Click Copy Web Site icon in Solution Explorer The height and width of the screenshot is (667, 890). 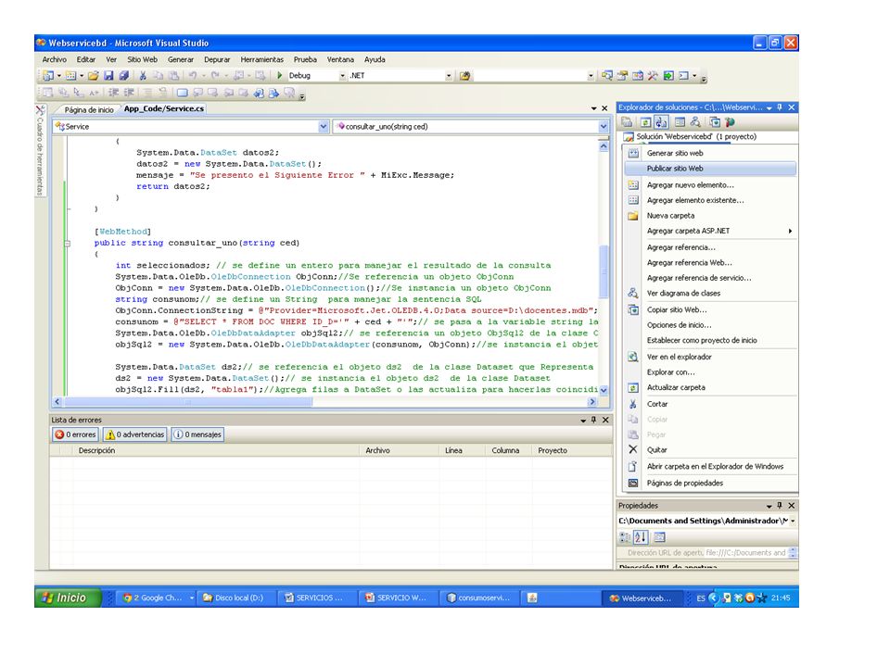[x=715, y=122]
